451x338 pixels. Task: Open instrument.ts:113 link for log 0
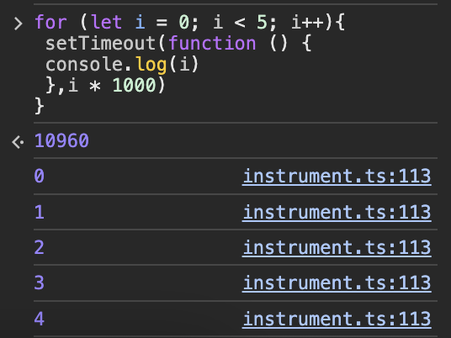pos(337,177)
